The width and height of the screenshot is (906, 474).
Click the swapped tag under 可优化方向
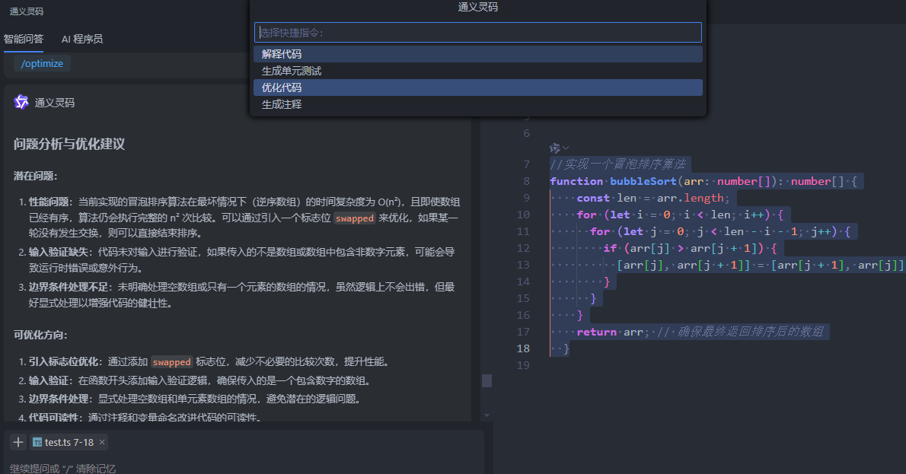pyautogui.click(x=171, y=362)
